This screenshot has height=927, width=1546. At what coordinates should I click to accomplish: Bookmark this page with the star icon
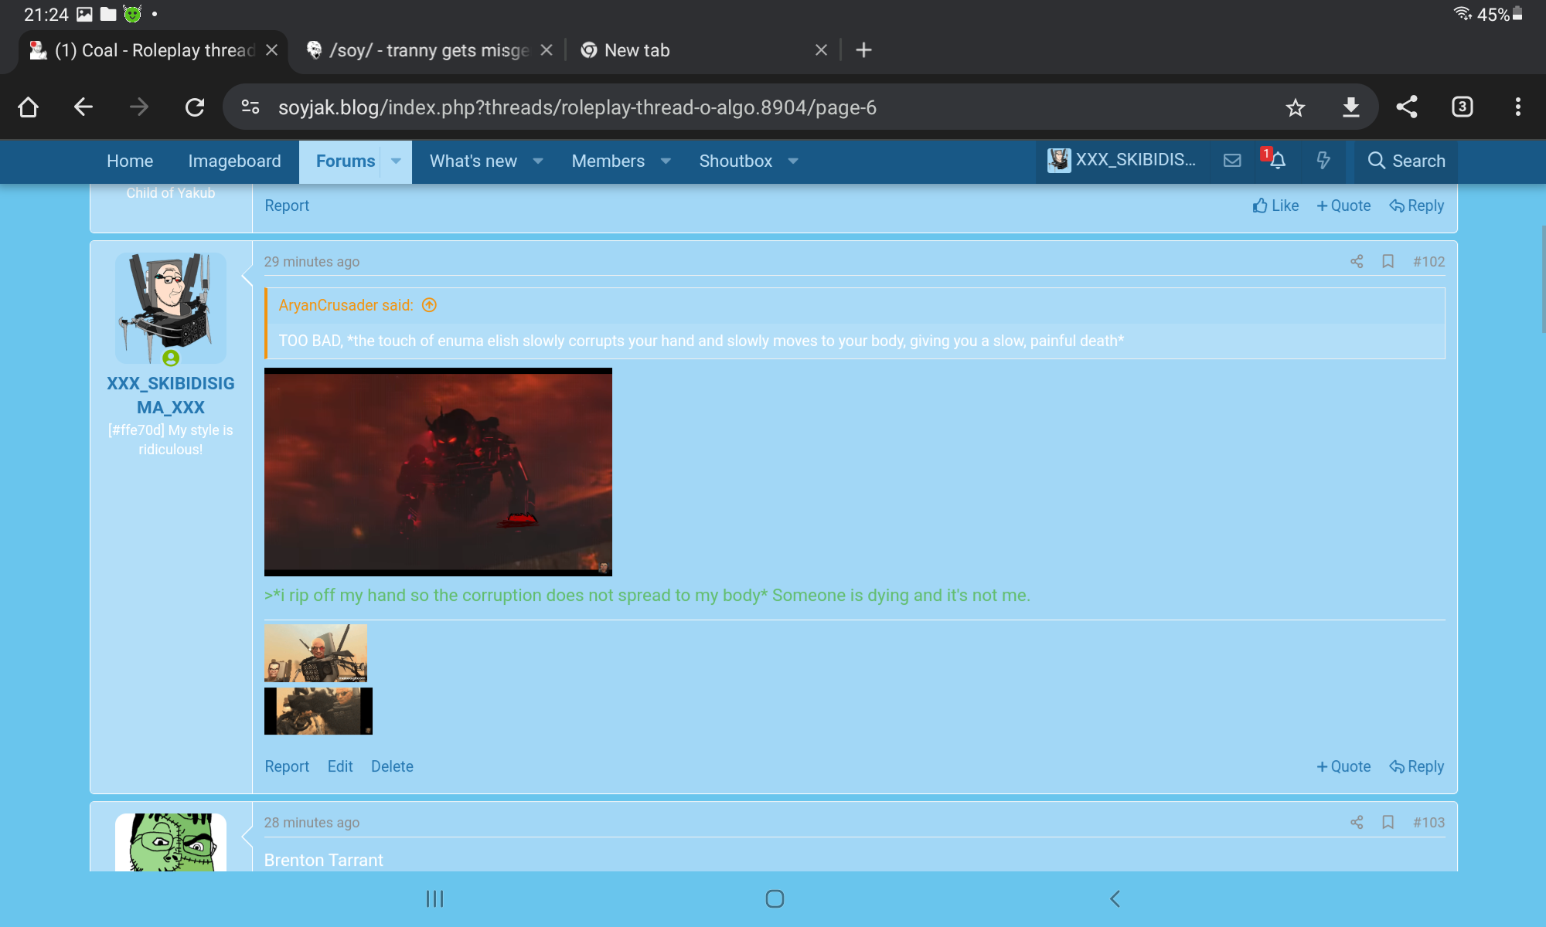(x=1296, y=107)
